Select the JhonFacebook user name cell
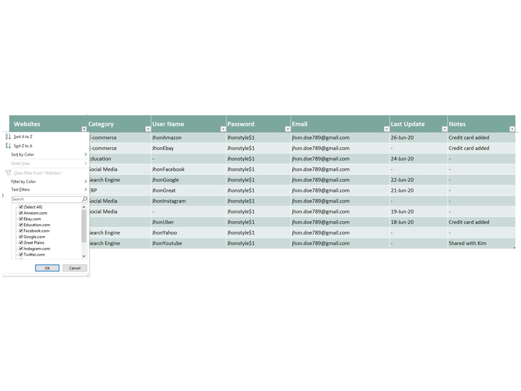 click(x=188, y=169)
